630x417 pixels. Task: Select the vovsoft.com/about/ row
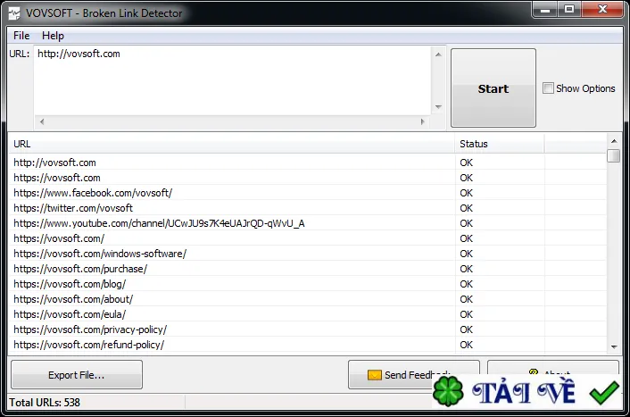click(307, 299)
